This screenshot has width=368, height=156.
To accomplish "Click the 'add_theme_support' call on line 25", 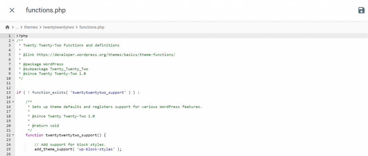I will coord(53,149).
